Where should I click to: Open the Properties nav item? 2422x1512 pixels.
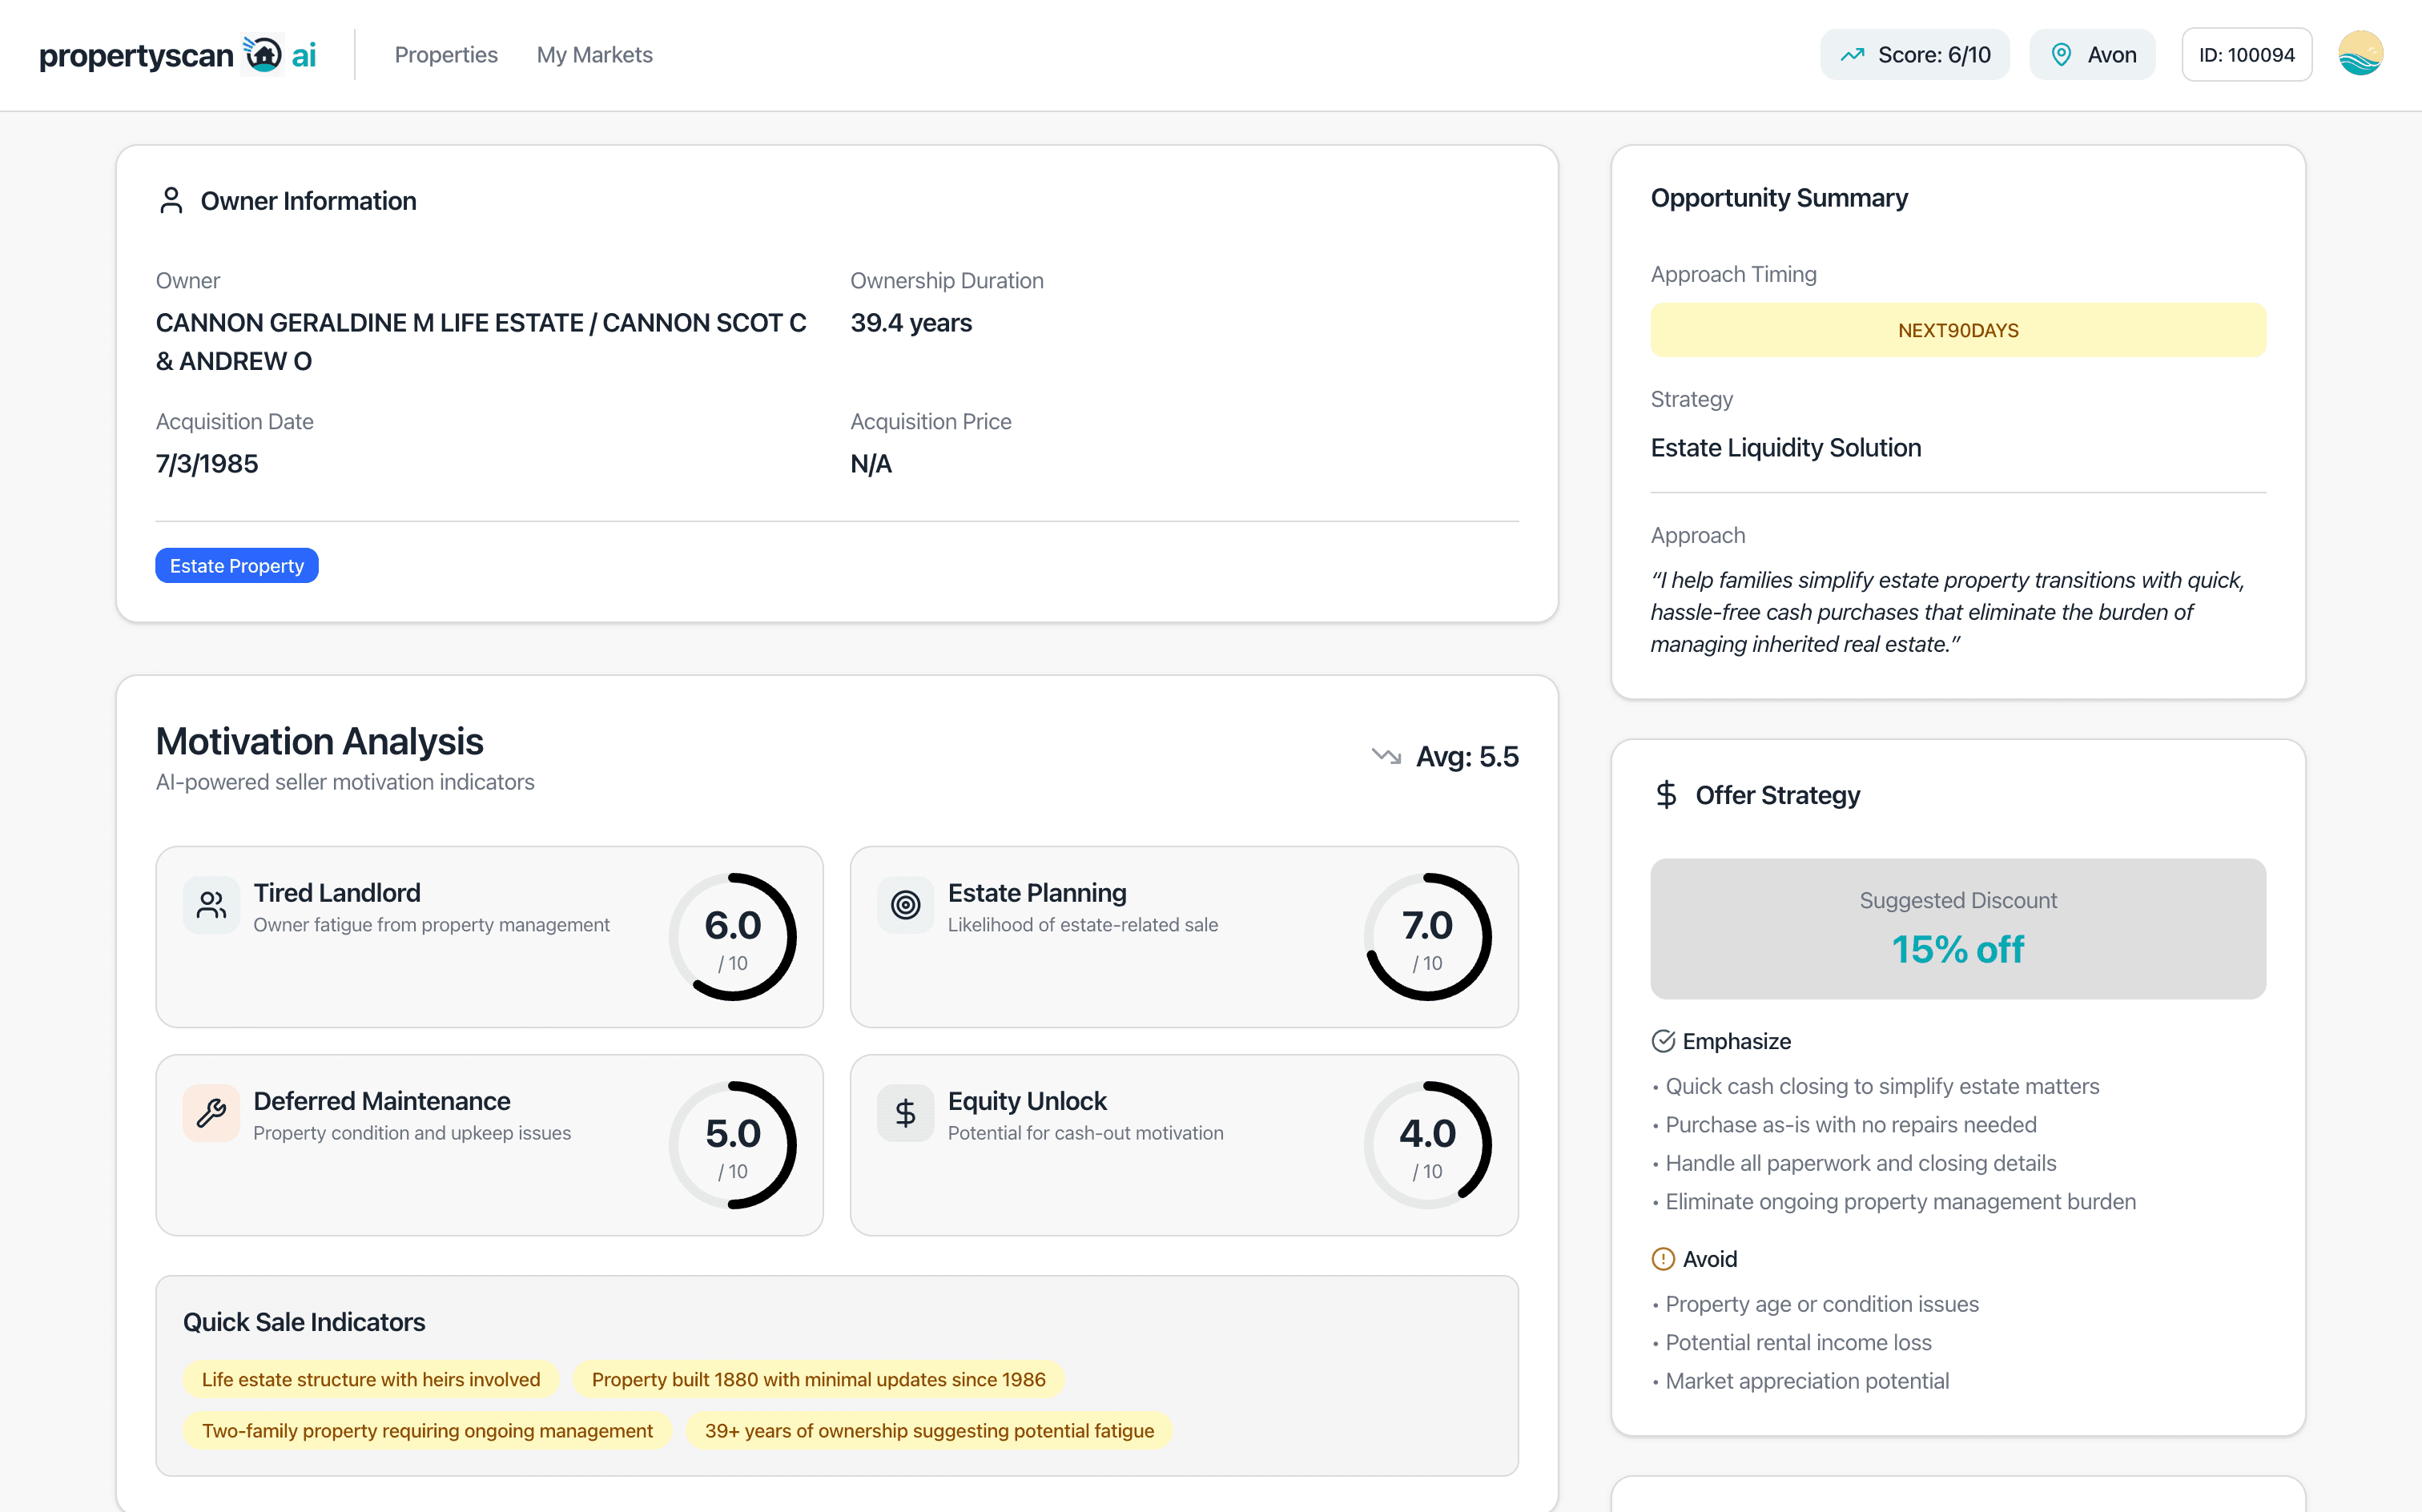coord(446,55)
